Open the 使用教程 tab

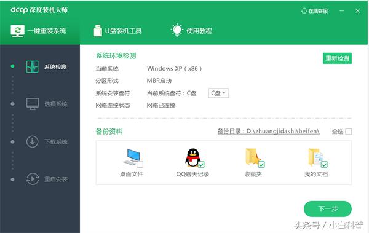tap(191, 31)
